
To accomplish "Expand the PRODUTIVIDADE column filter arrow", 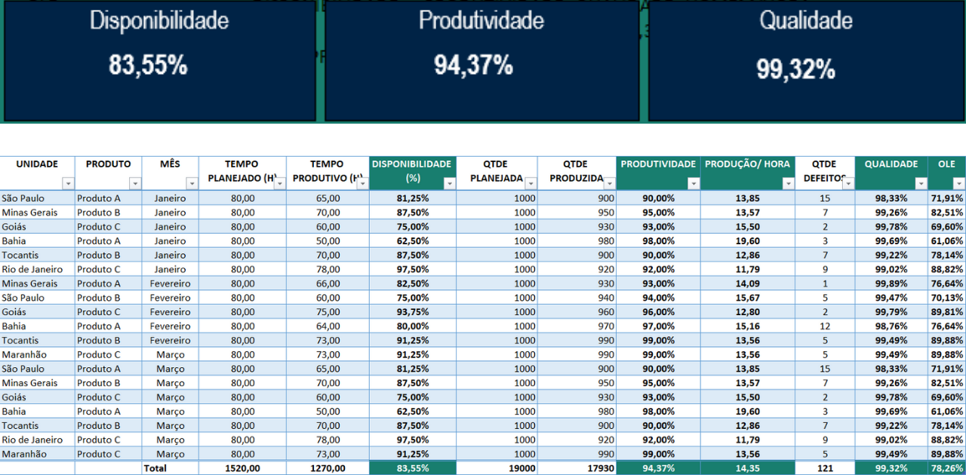I will [693, 183].
